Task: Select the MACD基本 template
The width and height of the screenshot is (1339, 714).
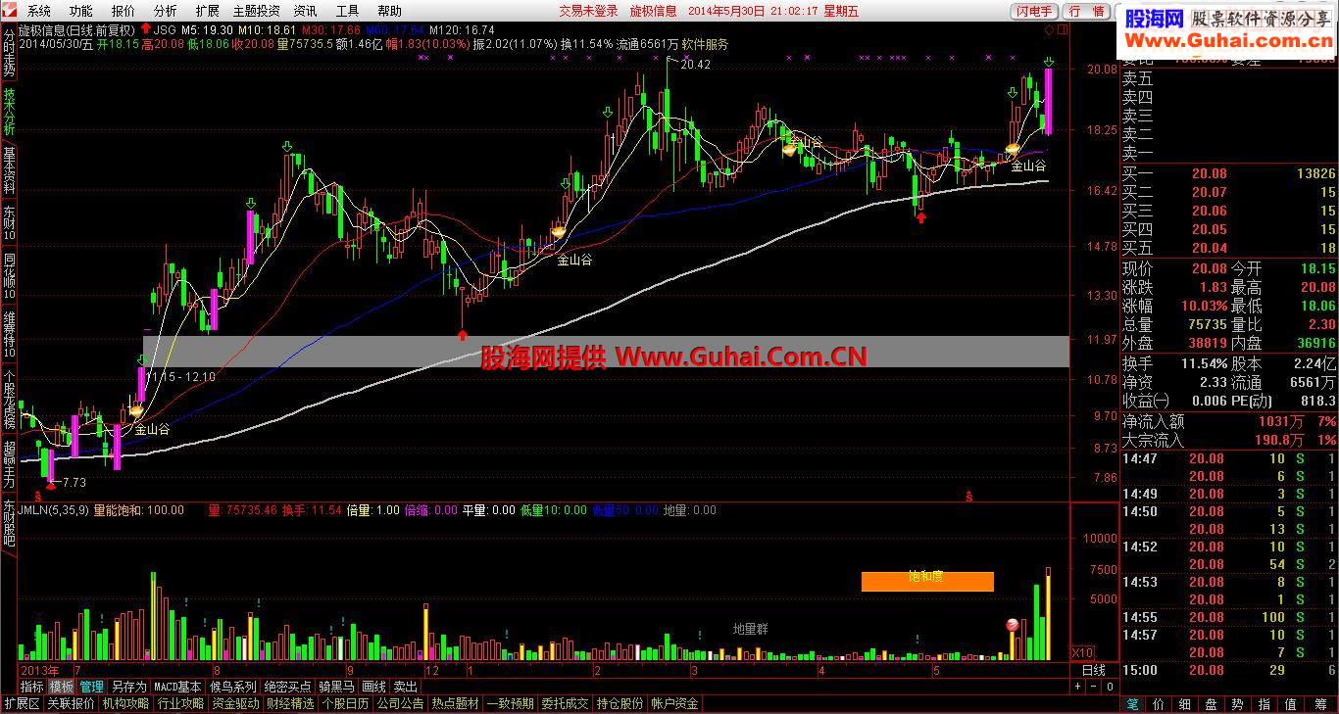Action: tap(177, 688)
